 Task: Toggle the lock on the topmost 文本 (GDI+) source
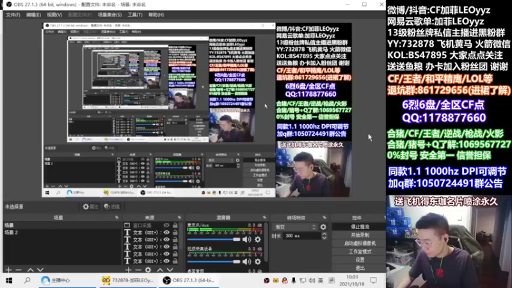click(175, 232)
